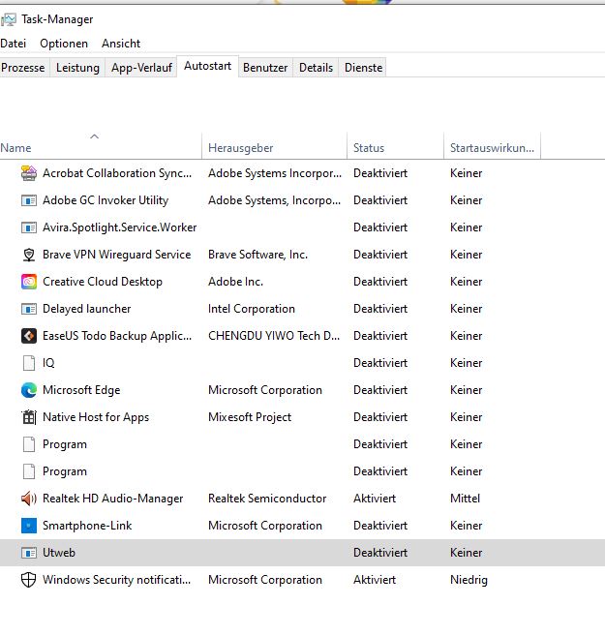The image size is (605, 636).
Task: Click the Mittel startup impact value
Action: point(465,499)
